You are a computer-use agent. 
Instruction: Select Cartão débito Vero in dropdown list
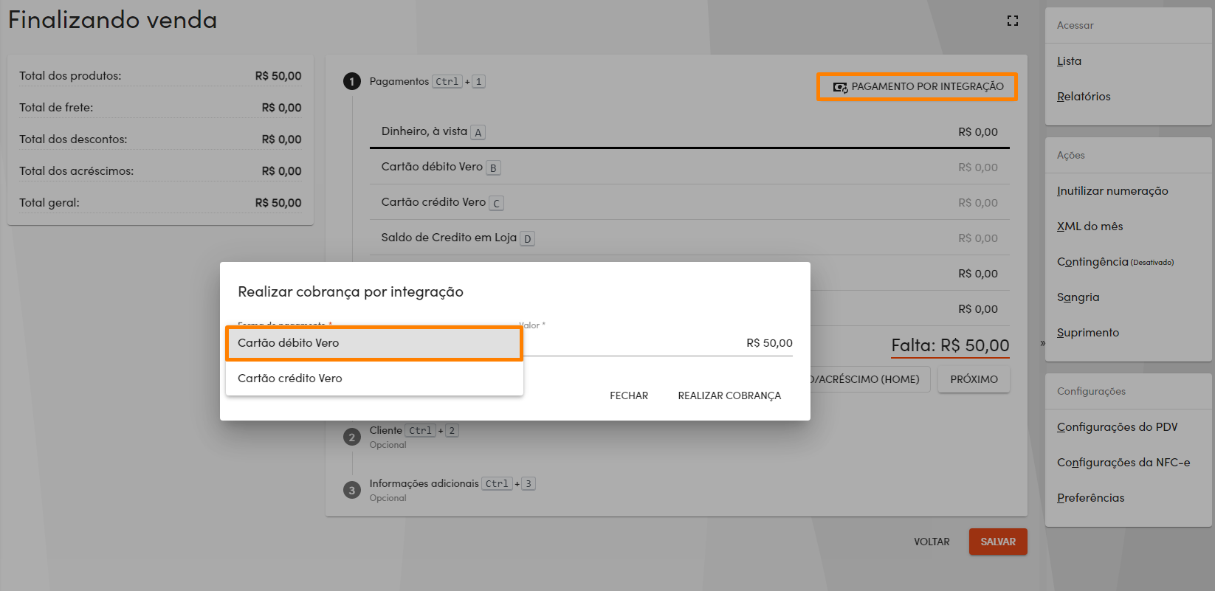pyautogui.click(x=374, y=343)
